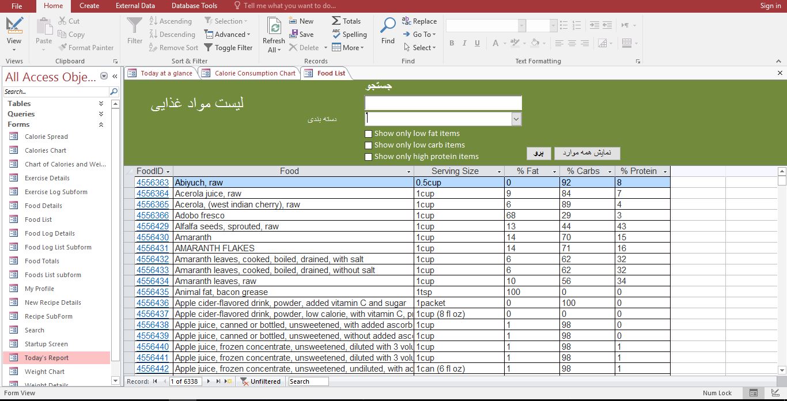787x401 pixels.
Task: Apply Bold formatting
Action: 452,43
